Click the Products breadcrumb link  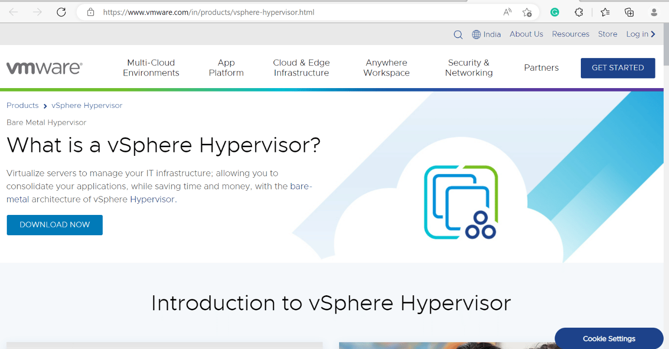(23, 106)
